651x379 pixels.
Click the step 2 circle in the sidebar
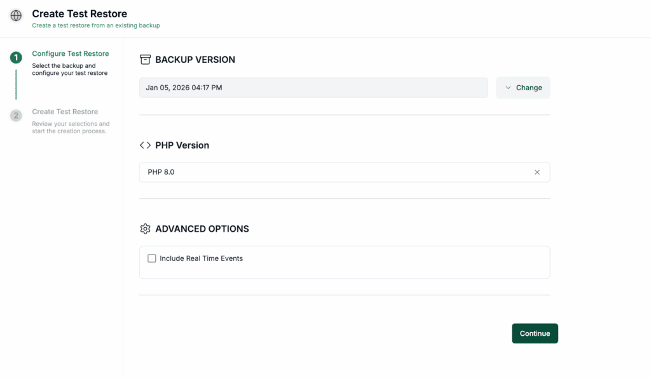point(16,116)
